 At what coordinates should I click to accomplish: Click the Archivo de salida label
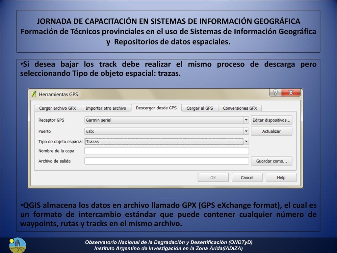tap(54, 161)
